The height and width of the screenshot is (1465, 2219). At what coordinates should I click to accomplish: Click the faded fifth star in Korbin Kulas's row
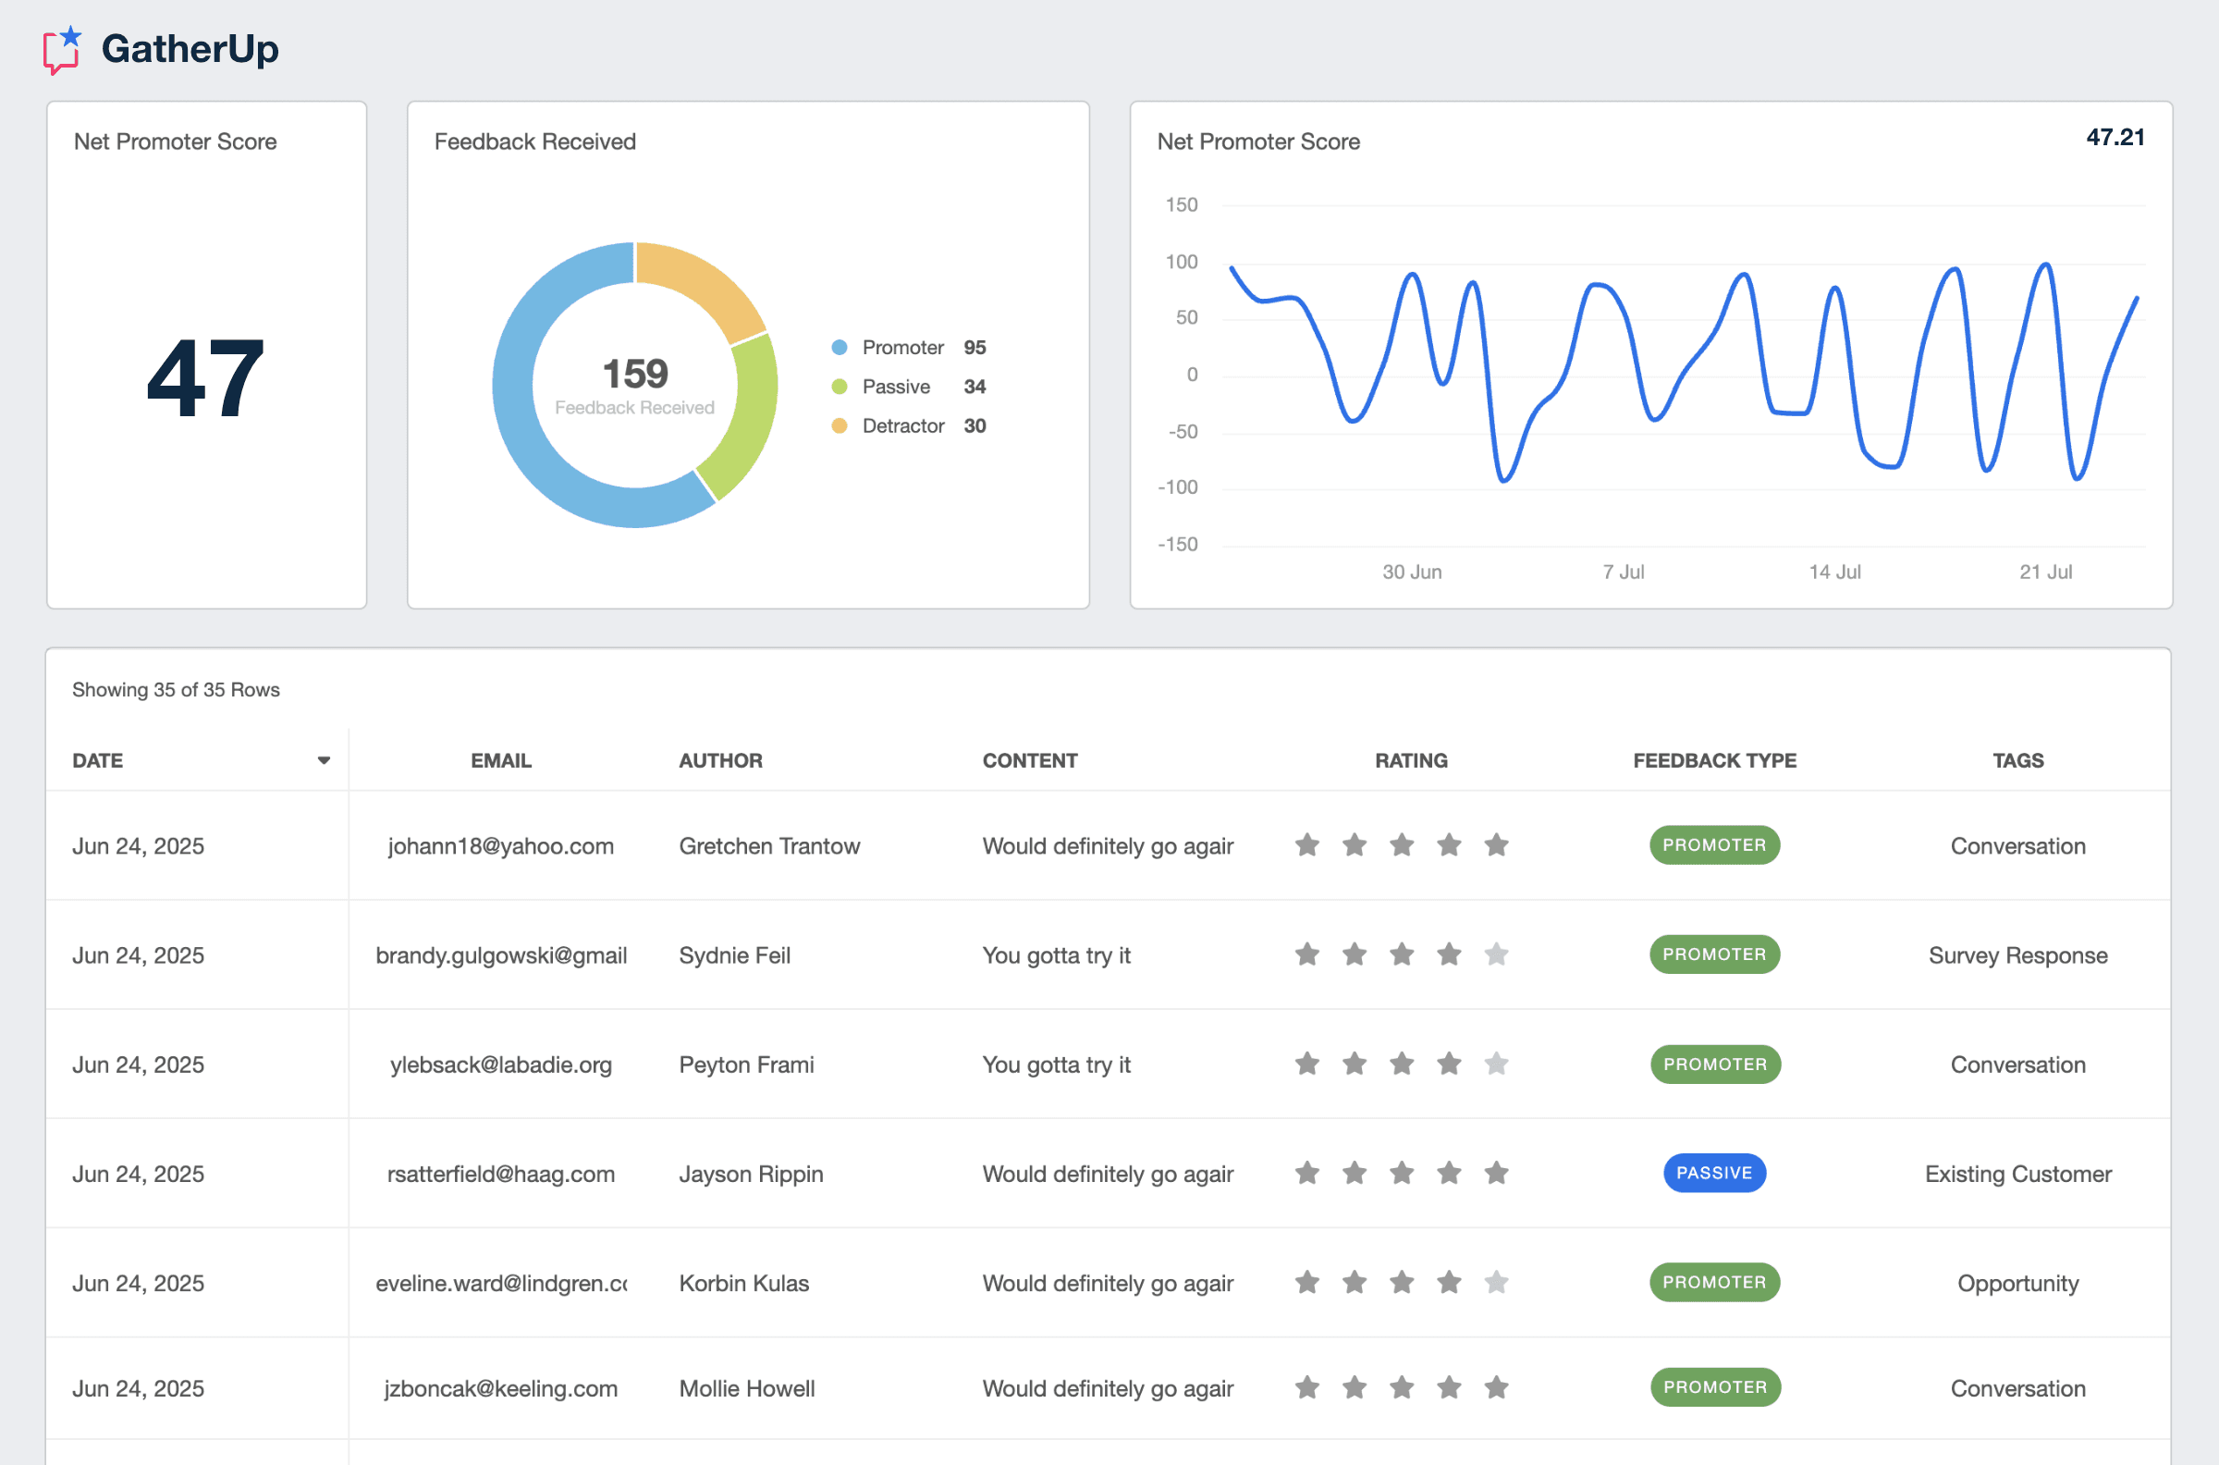1496,1282
